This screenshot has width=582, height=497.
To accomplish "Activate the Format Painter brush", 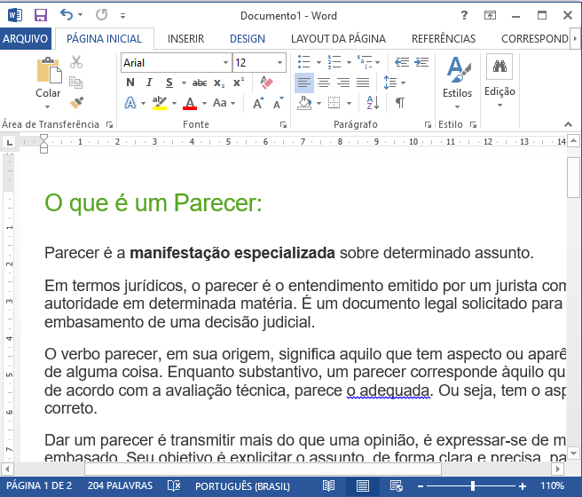I will (x=76, y=102).
